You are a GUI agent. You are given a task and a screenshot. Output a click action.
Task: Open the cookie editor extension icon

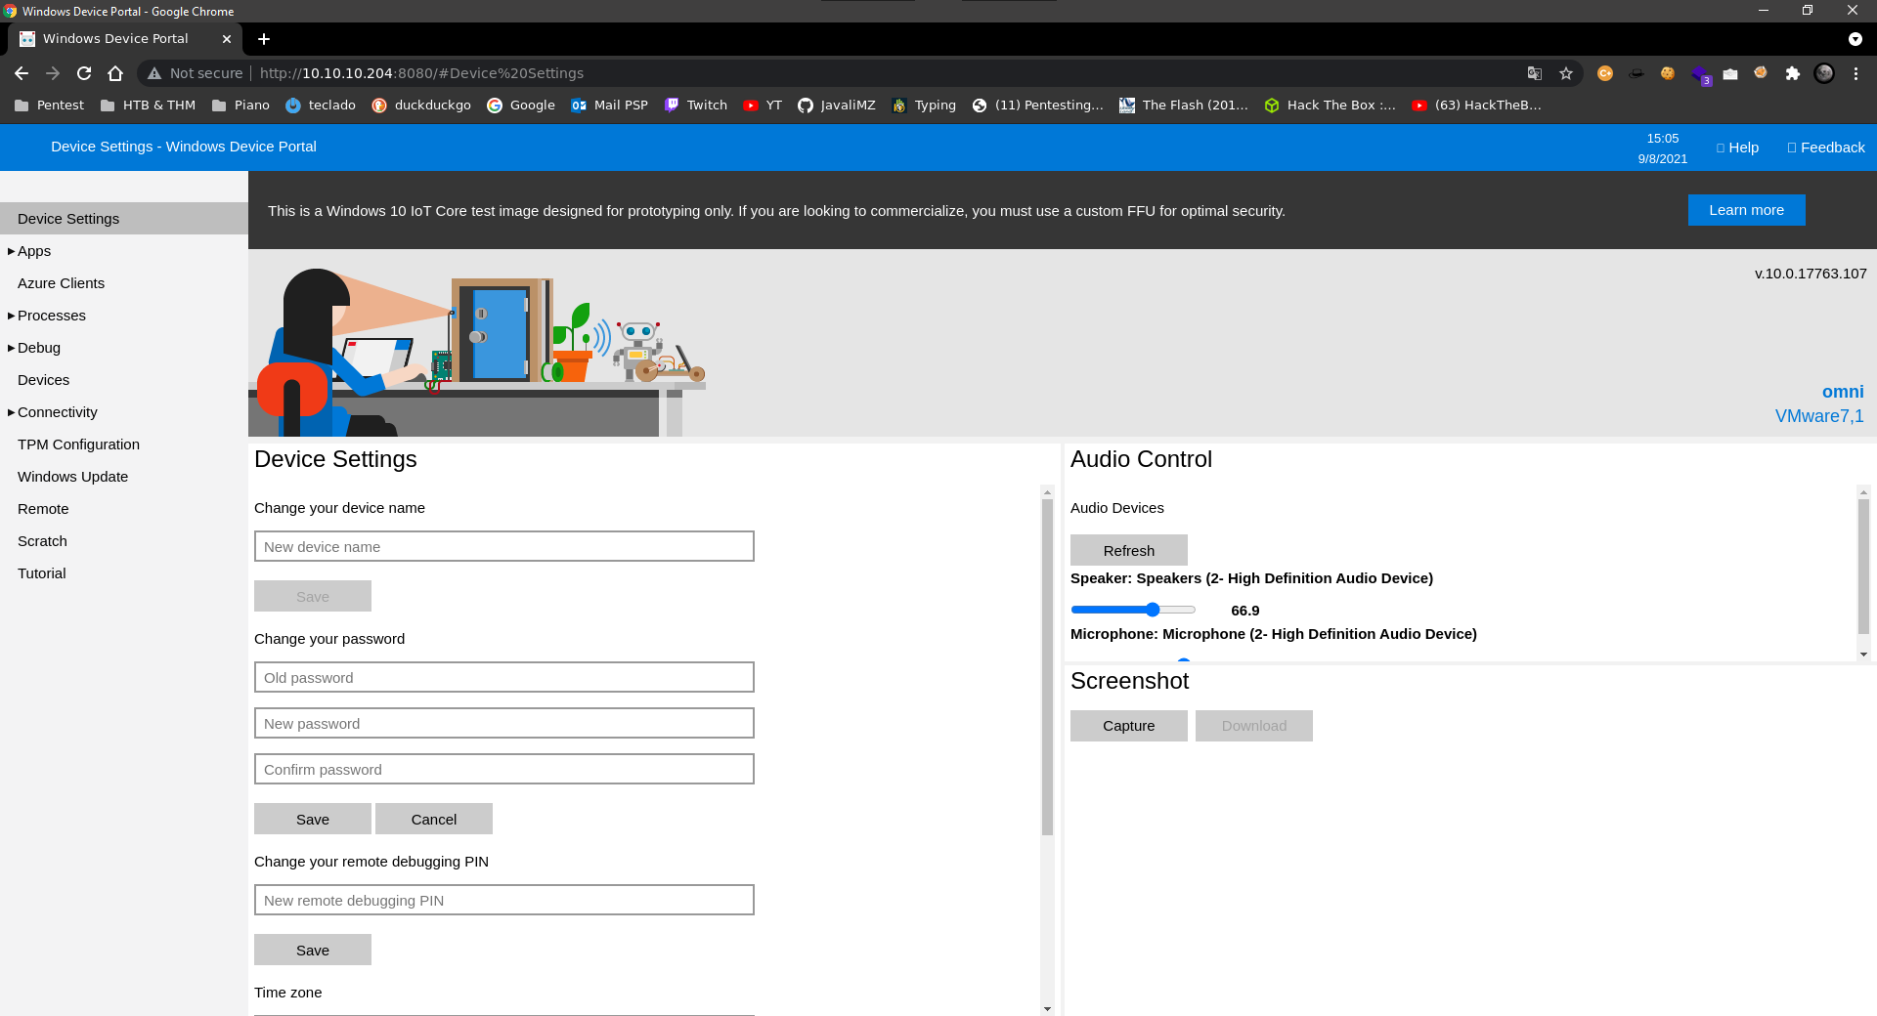[x=1668, y=73]
